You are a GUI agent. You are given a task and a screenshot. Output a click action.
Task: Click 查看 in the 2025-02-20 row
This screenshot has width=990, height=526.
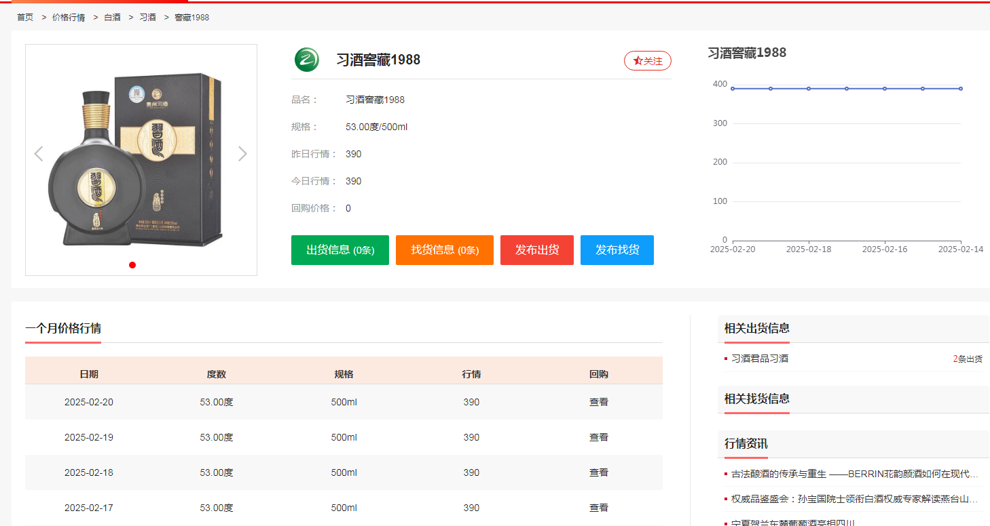point(599,402)
